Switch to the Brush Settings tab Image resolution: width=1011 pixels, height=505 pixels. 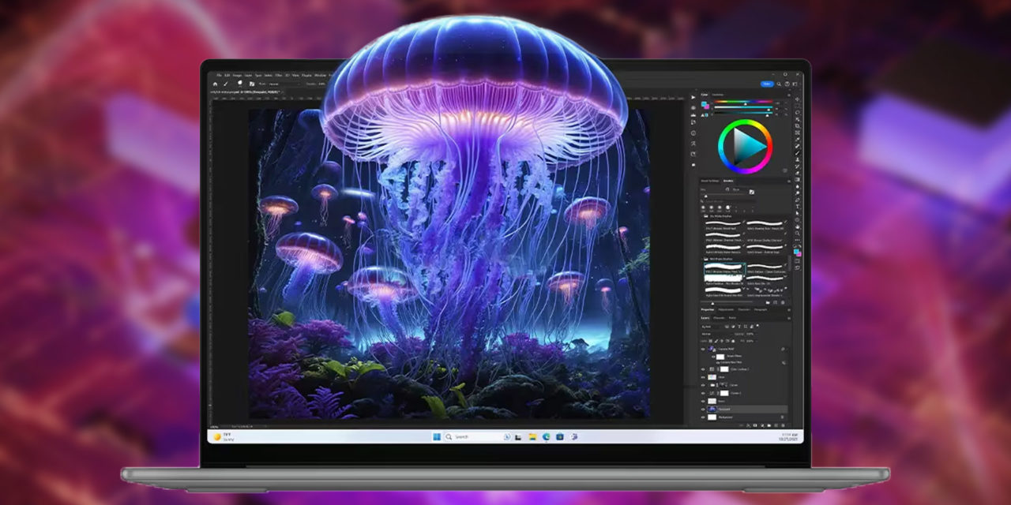coord(710,181)
